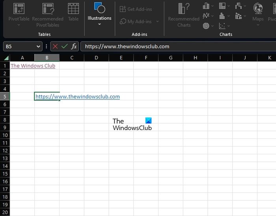Expand the My Add-ins dropdown arrow
Image resolution: width=276 pixels, height=216 pixels.
click(157, 21)
